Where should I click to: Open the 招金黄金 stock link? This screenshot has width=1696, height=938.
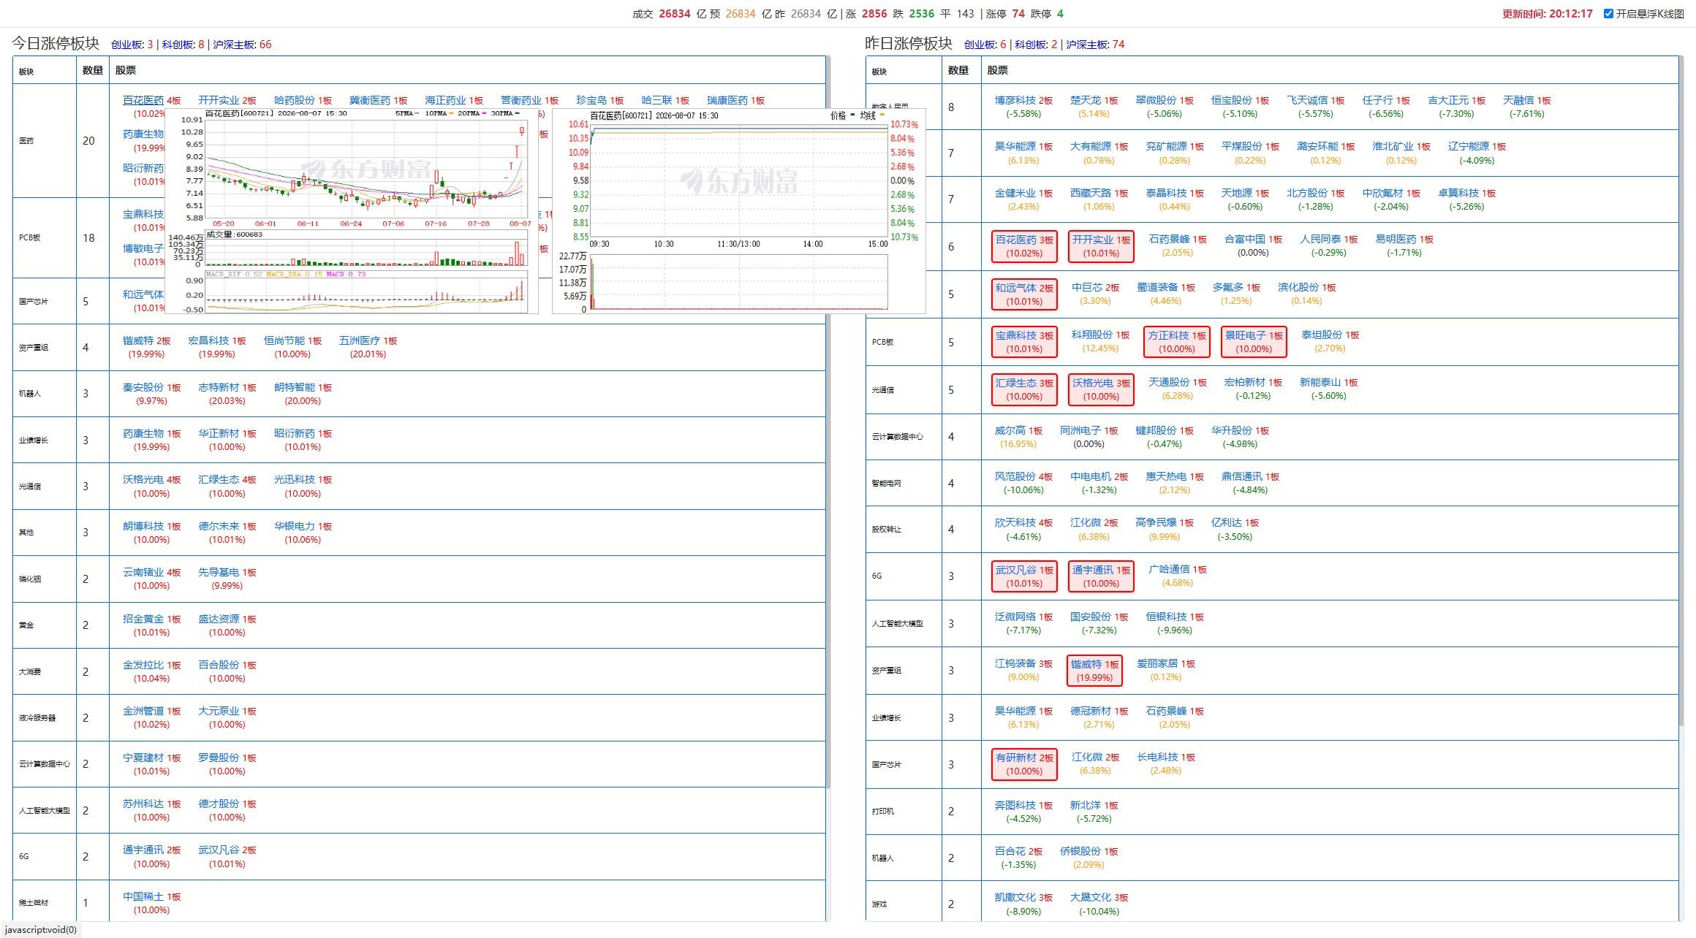coord(143,619)
